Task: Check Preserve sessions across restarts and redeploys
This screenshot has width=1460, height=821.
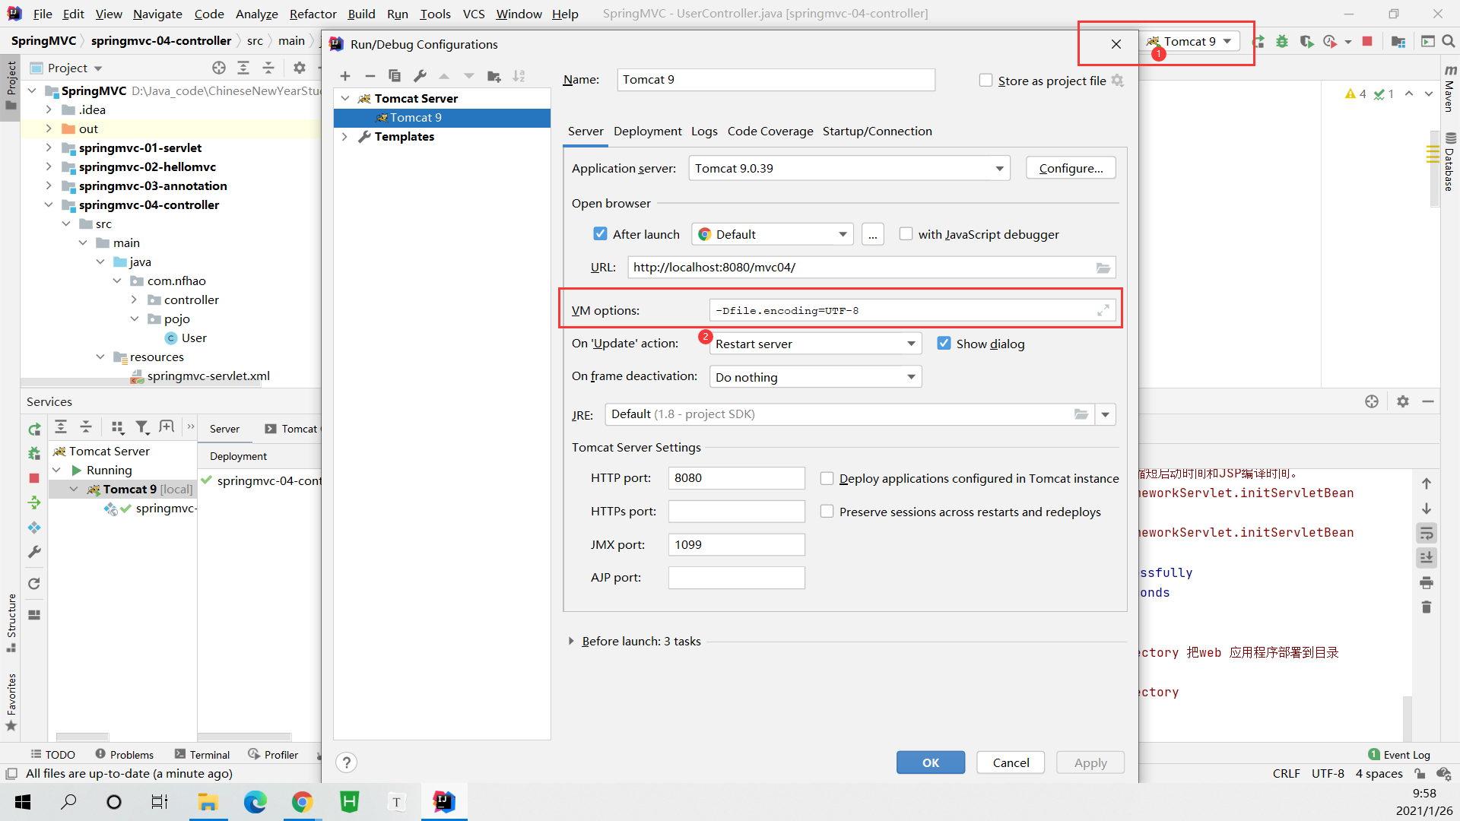Action: (x=827, y=512)
